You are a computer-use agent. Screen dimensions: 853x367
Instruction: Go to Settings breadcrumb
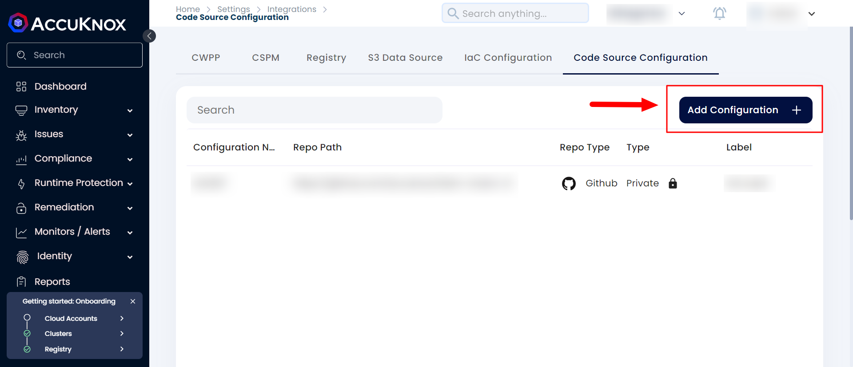coord(234,9)
